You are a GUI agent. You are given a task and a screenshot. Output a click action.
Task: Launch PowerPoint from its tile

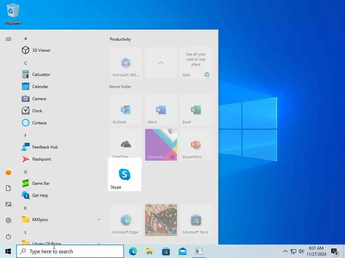(196, 145)
